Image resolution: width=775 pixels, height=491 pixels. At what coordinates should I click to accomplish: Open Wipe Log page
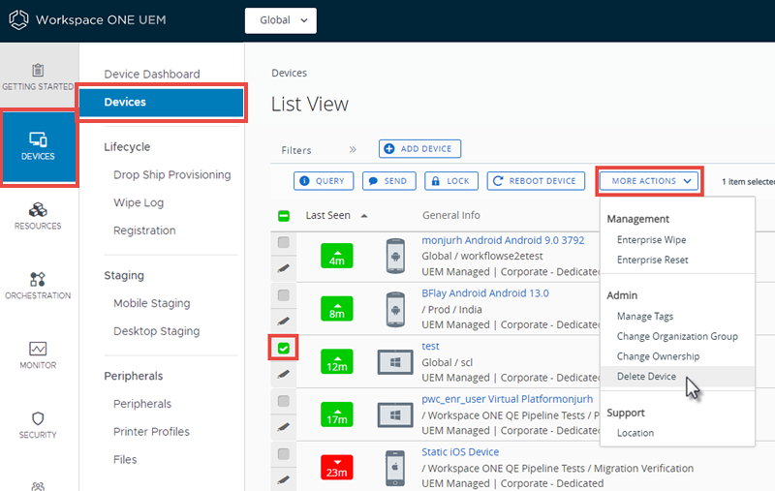tap(139, 202)
